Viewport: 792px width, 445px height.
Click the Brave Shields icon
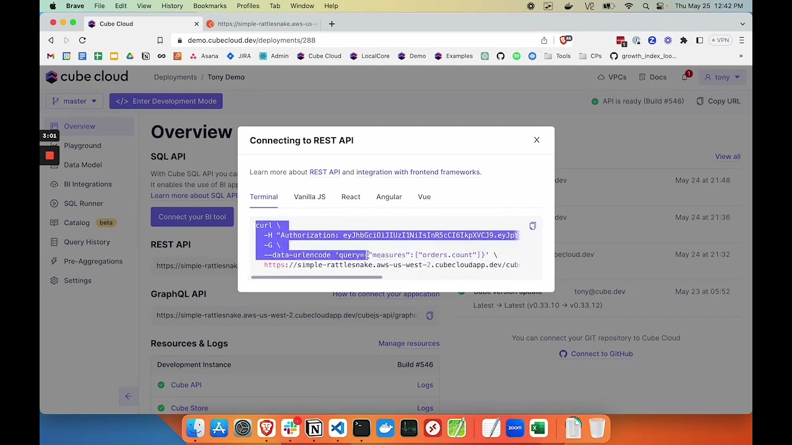564,40
